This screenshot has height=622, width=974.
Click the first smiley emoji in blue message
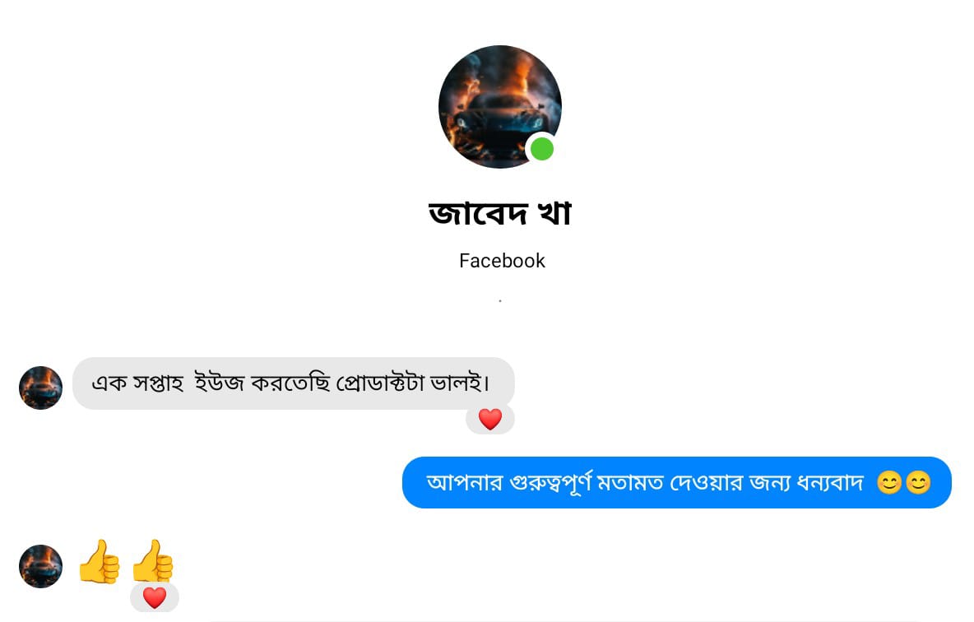pos(889,483)
